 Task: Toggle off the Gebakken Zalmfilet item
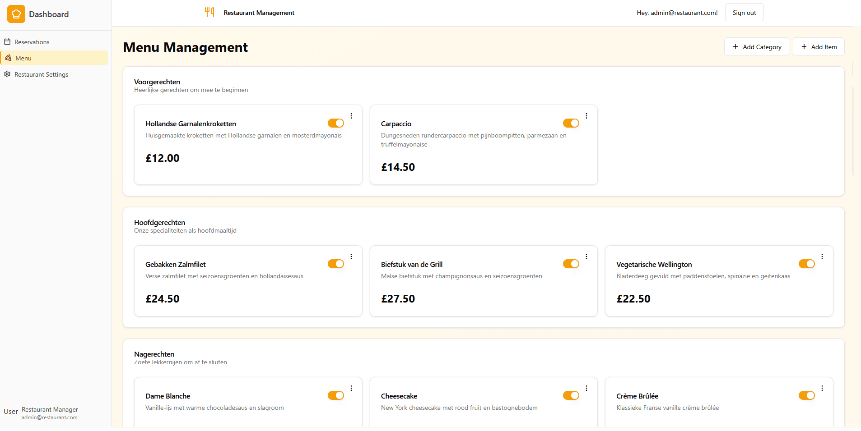pos(335,264)
